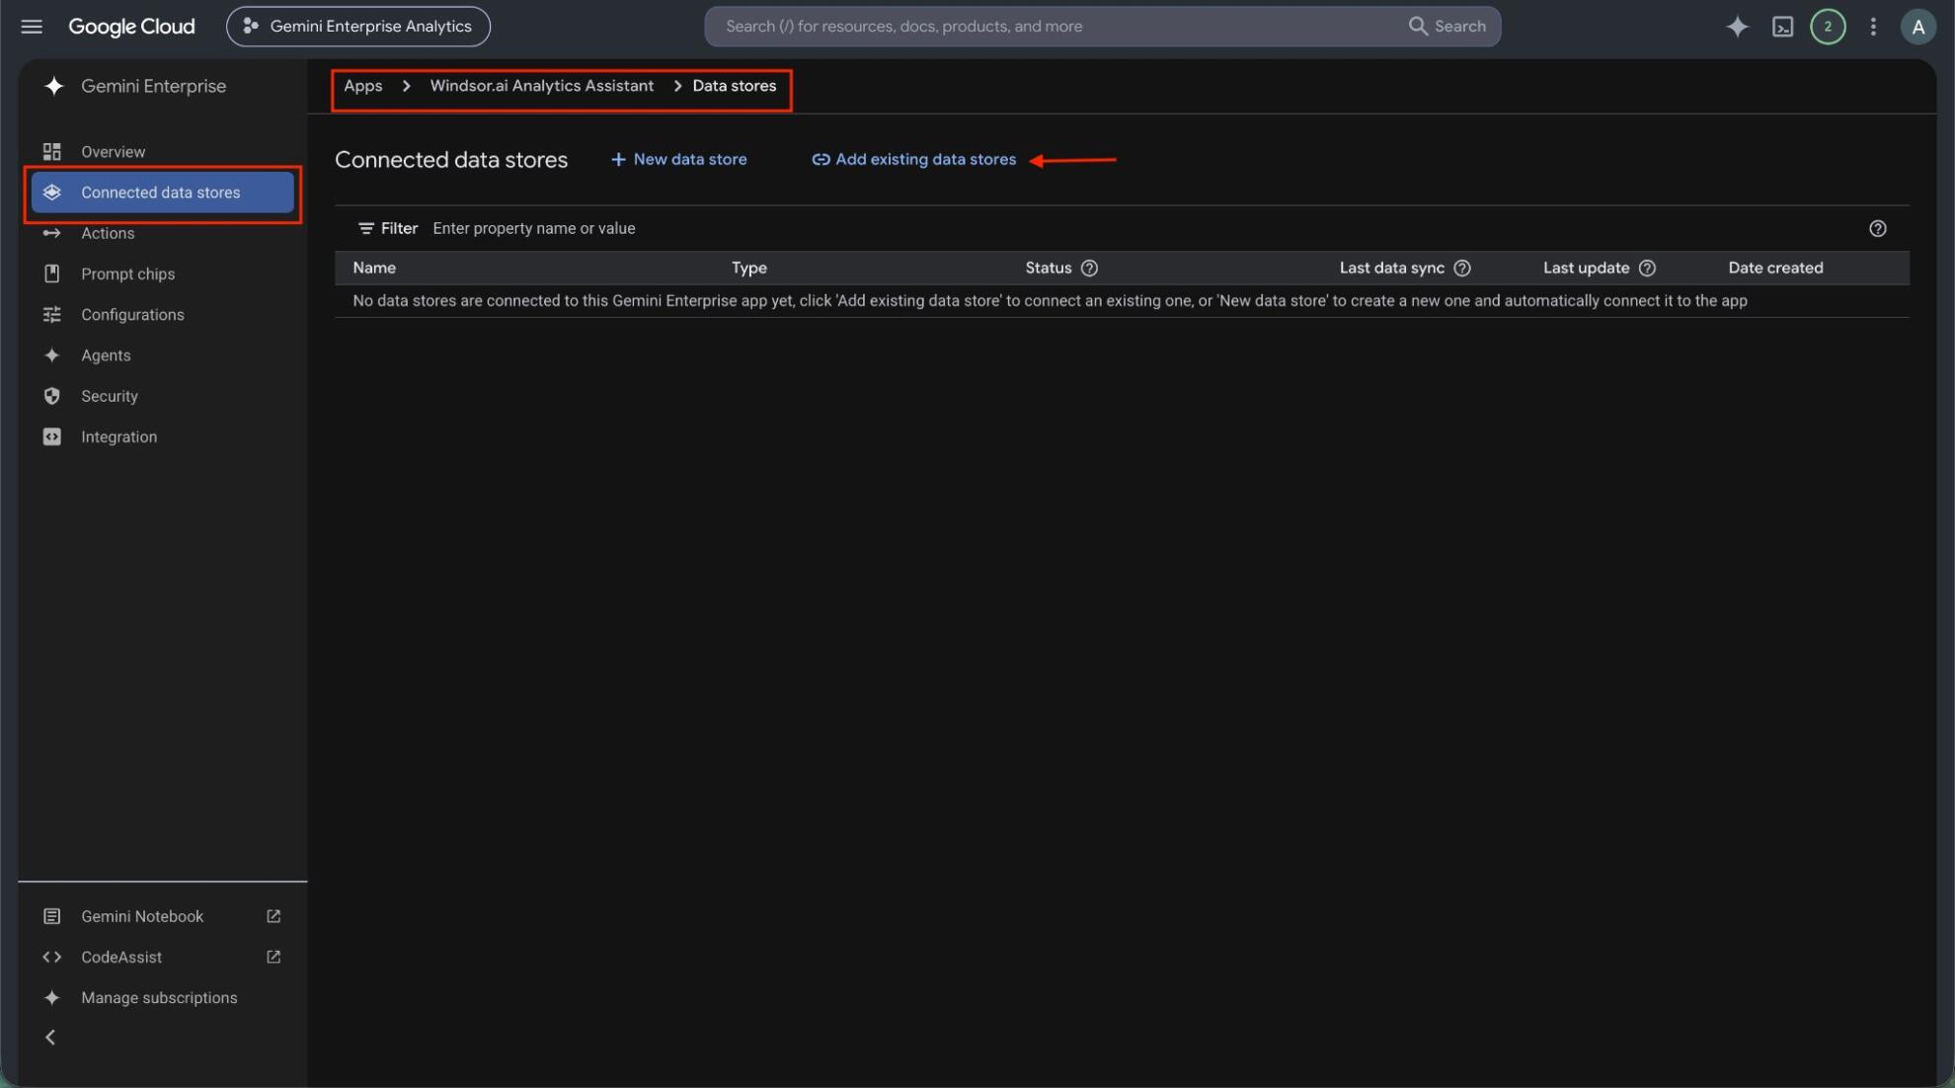Click the Actions arrows icon
Image resolution: width=1955 pixels, height=1088 pixels.
pos(52,233)
